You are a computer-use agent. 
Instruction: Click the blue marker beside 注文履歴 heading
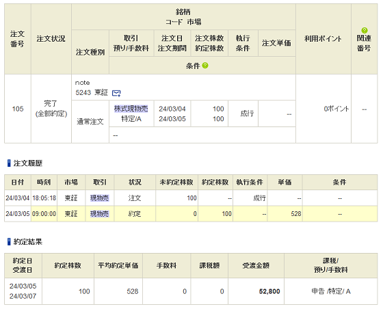click(x=9, y=163)
